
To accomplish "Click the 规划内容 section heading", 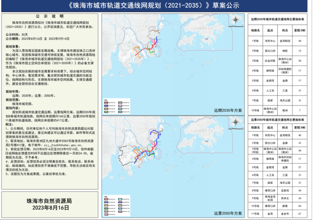I will click(x=12, y=108).
